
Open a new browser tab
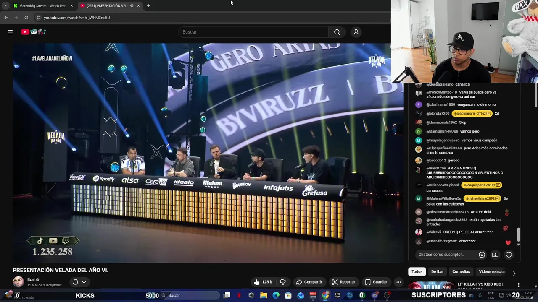tap(148, 6)
